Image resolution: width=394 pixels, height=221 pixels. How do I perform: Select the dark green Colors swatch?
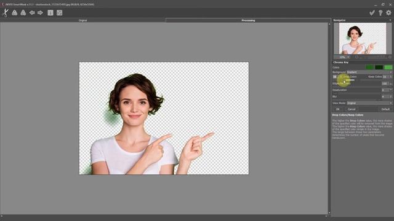(x=379, y=67)
